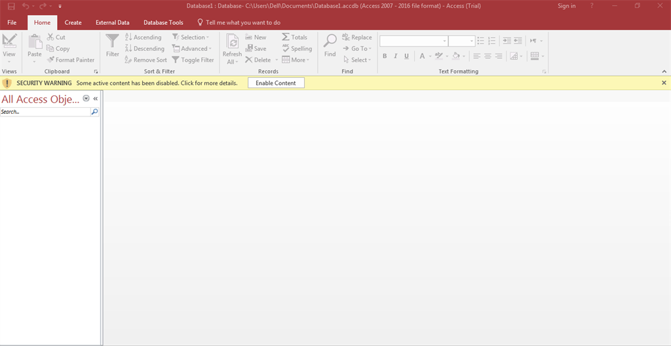Open the Delete dropdown arrow

coord(277,60)
